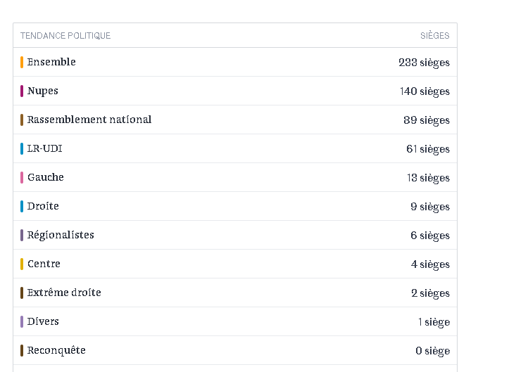Click the lavender Divers color marker
This screenshot has width=516, height=372.
coord(22,322)
